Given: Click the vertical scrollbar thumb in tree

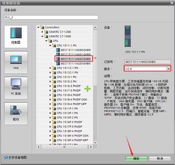Looking at the screenshot, I should 95,58.
